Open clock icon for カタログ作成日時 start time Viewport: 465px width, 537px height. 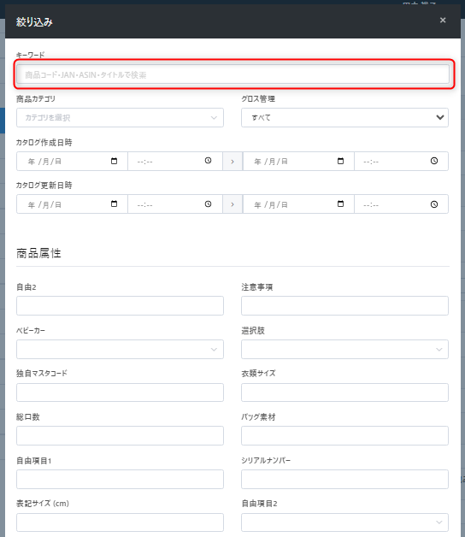(209, 161)
